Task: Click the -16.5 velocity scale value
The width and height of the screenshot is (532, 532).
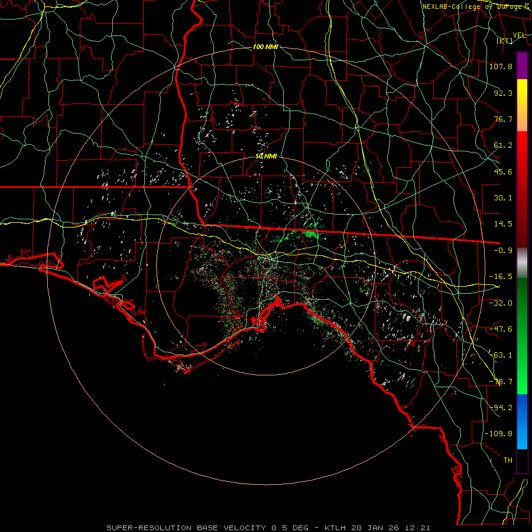Action: pyautogui.click(x=501, y=277)
